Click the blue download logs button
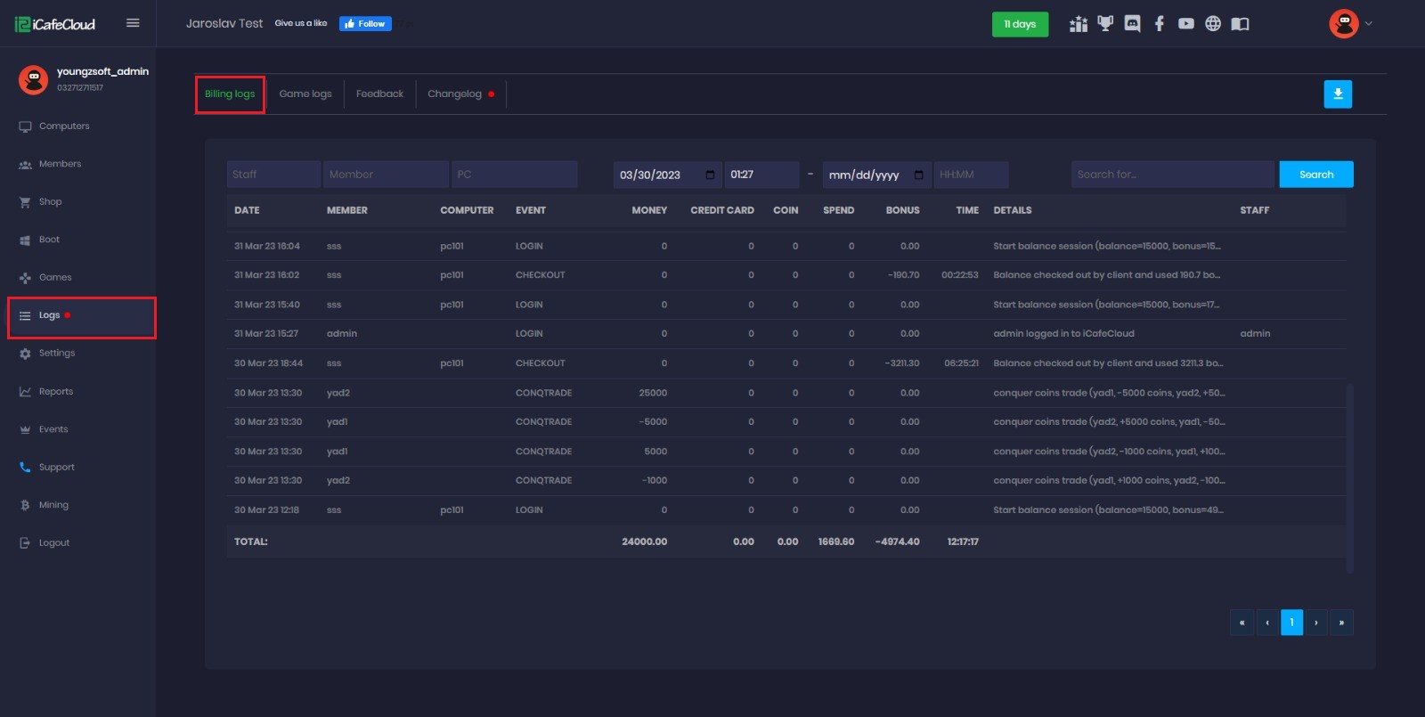Screen dimensions: 1425x717 (1337, 94)
